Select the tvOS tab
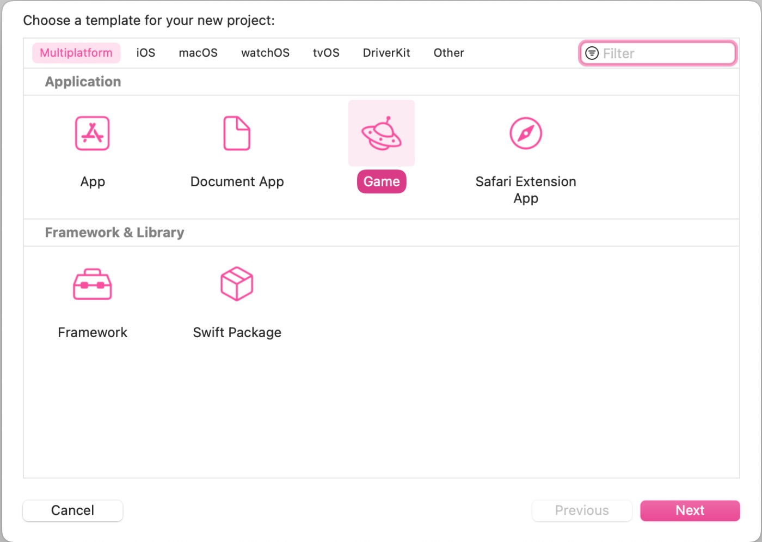The image size is (762, 542). point(326,53)
